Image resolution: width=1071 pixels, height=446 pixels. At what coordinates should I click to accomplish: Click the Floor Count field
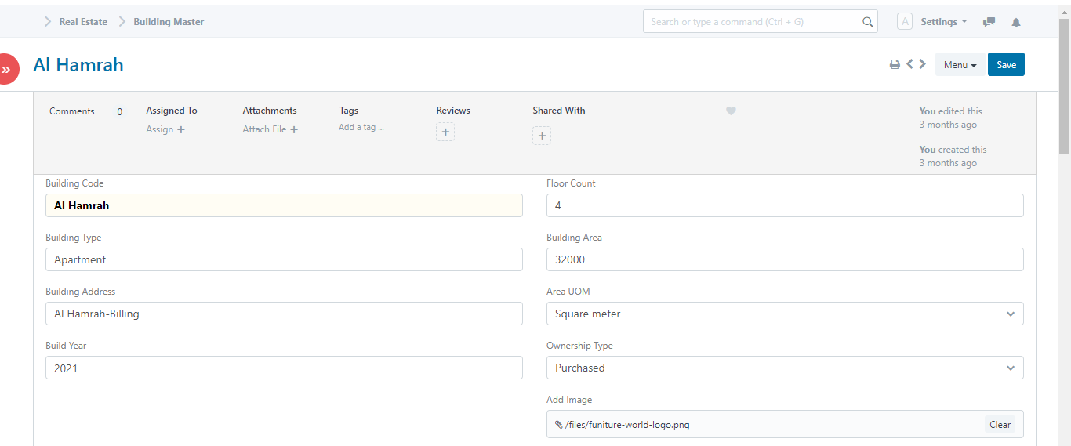[x=785, y=205]
